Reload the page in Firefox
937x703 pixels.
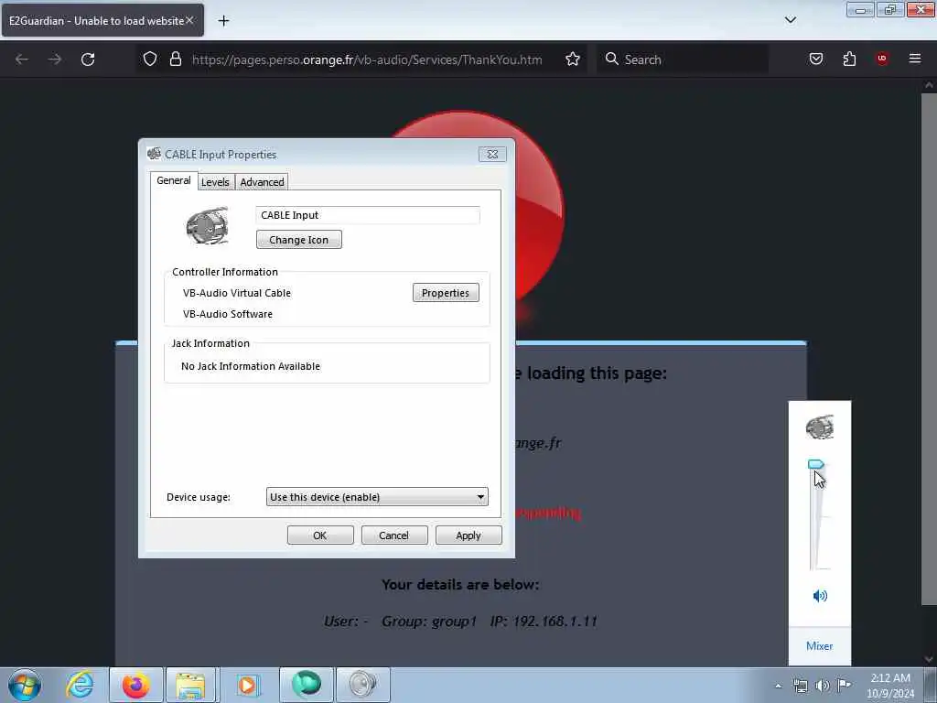(x=88, y=59)
